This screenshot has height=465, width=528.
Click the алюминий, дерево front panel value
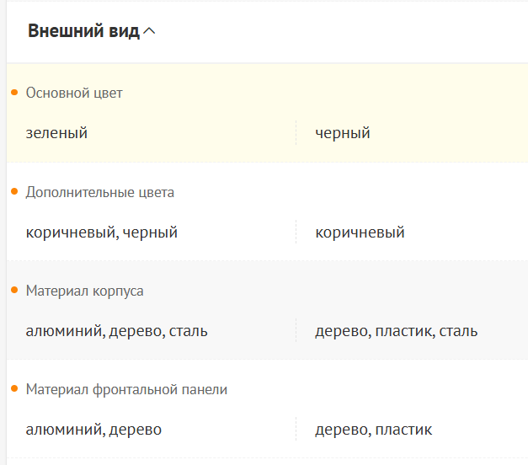(93, 430)
